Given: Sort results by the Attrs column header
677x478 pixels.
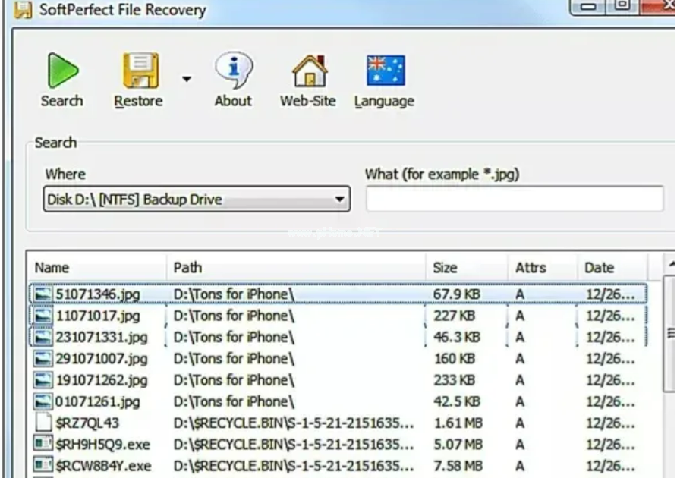Looking at the screenshot, I should (543, 268).
